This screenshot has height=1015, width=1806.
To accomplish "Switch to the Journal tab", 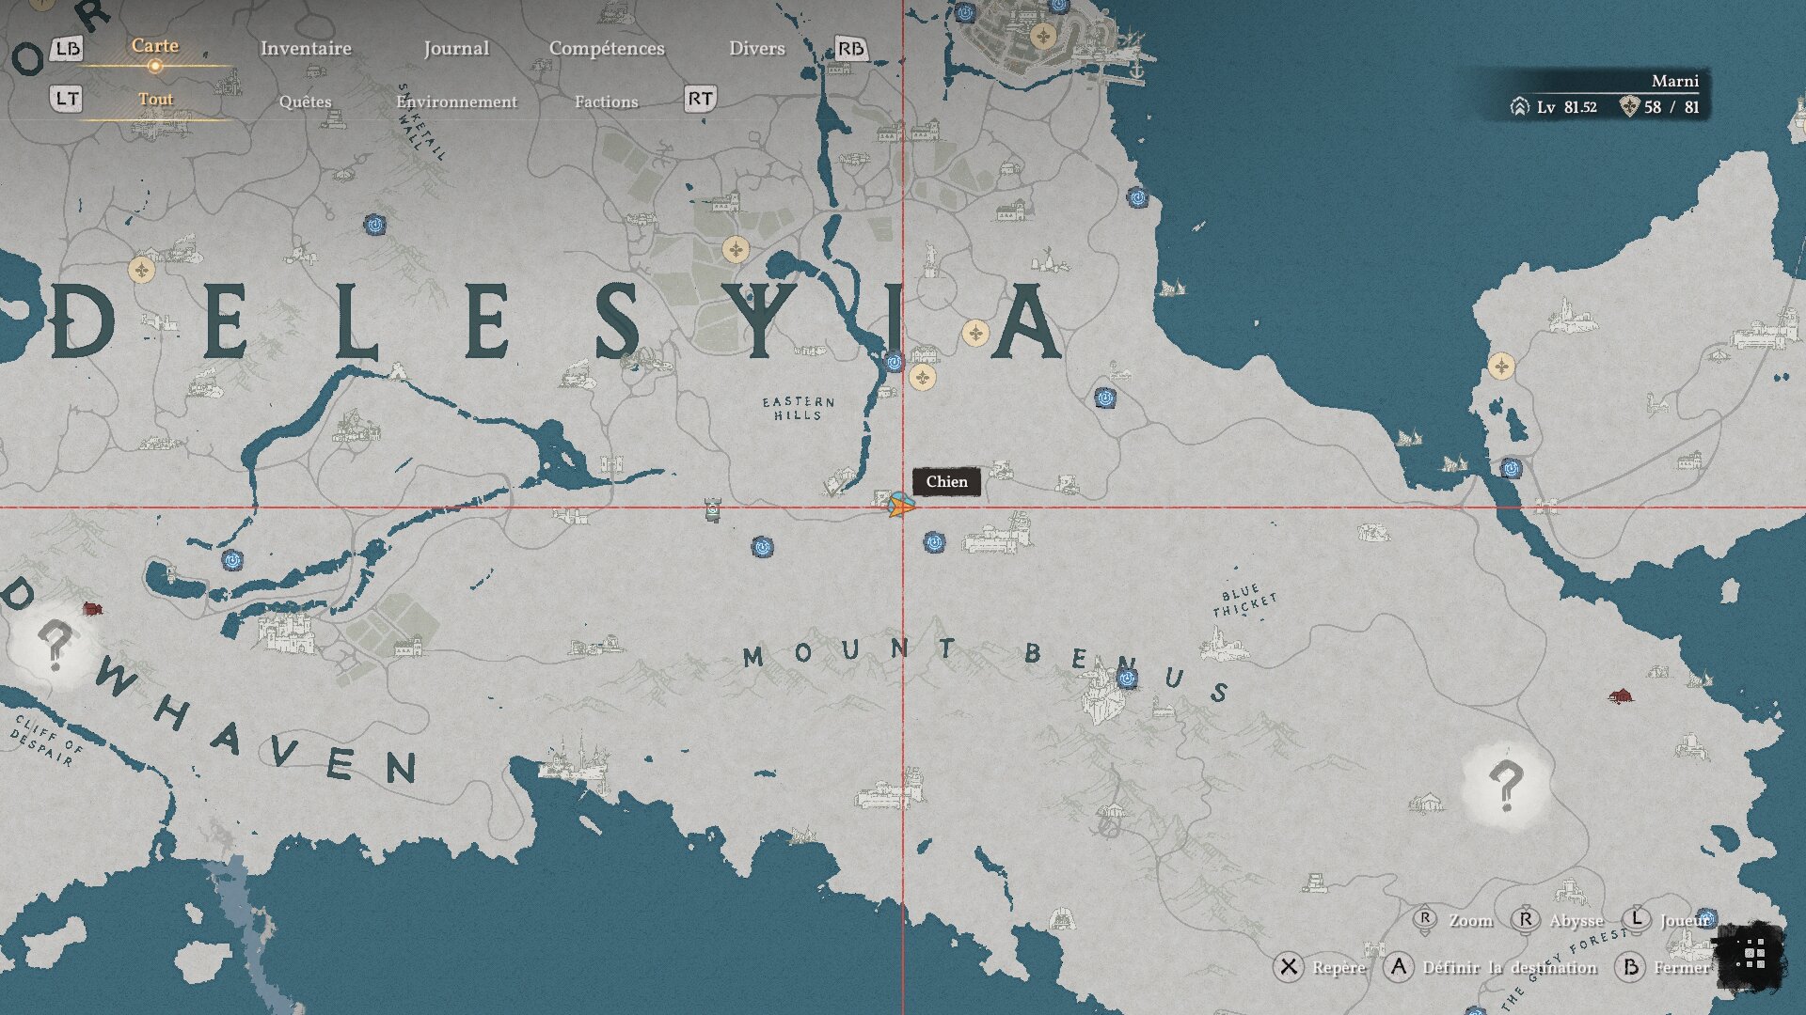I will [x=456, y=48].
